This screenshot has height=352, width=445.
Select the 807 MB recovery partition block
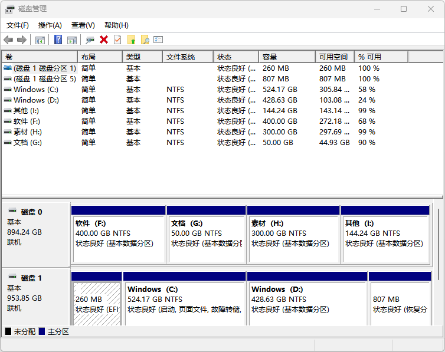(400, 299)
